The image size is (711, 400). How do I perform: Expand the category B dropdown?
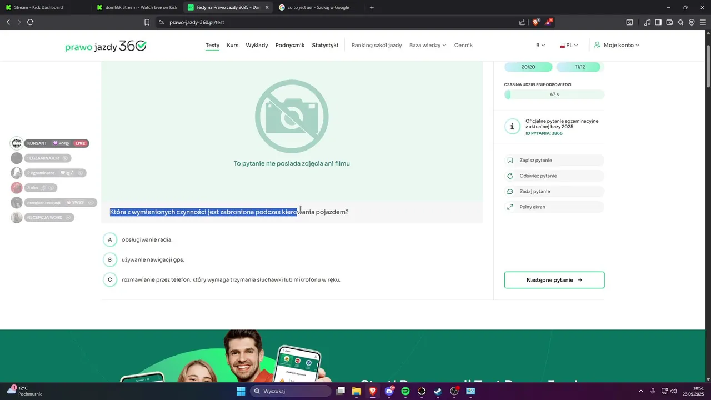[540, 46]
